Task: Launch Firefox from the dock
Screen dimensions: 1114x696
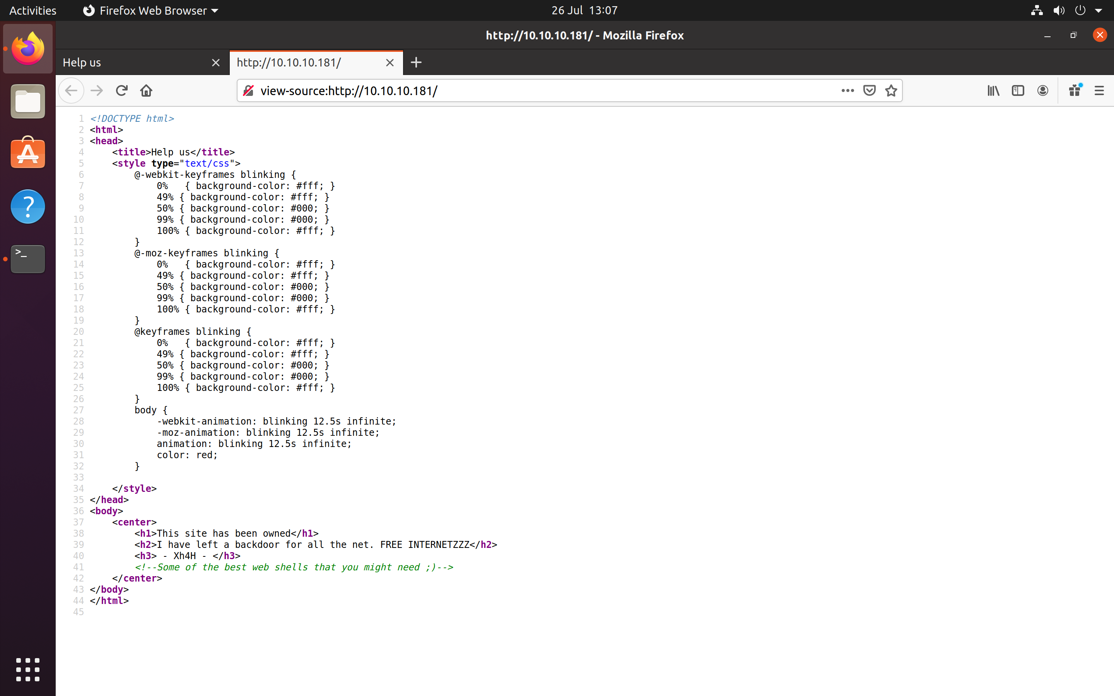Action: [28, 49]
